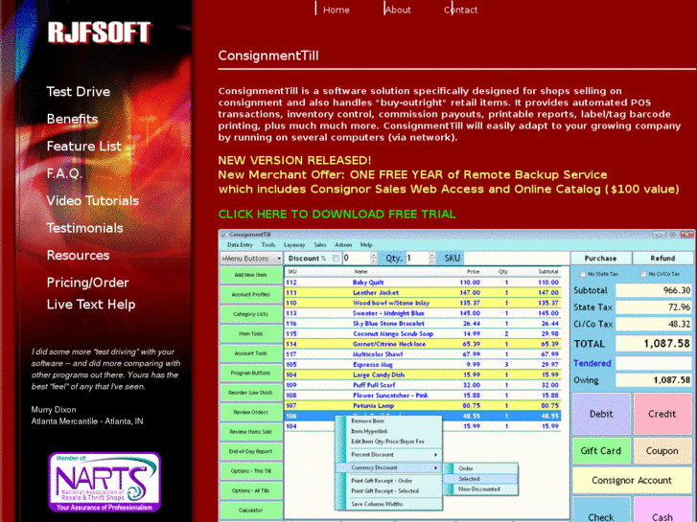Start Live Text Help
This screenshot has height=522, width=697.
tap(91, 305)
